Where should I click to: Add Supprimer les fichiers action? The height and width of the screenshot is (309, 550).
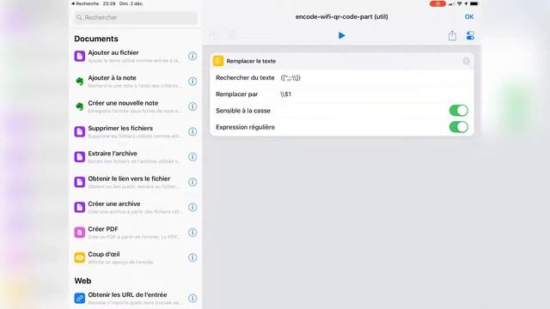click(135, 131)
